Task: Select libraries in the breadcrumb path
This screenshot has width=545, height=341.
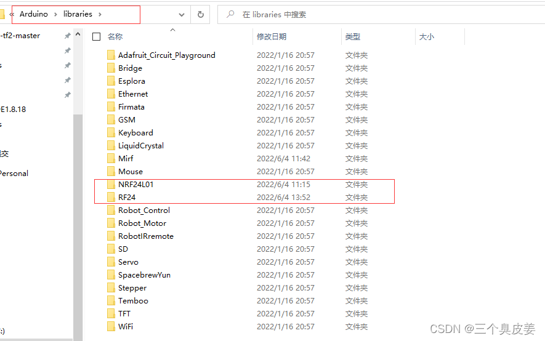Action: pyautogui.click(x=78, y=14)
